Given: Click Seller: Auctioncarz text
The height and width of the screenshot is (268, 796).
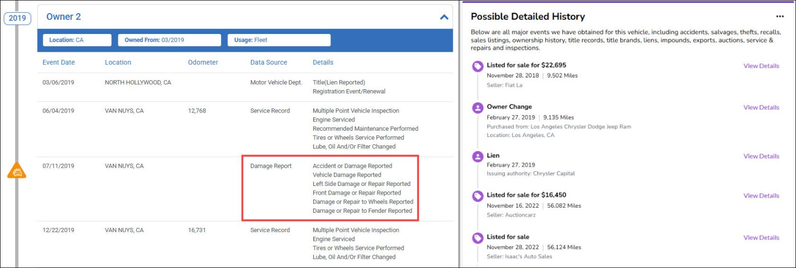Looking at the screenshot, I should coord(511,215).
